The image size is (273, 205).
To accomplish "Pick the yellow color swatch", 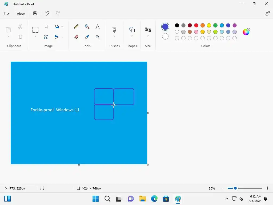I will (x=209, y=25).
